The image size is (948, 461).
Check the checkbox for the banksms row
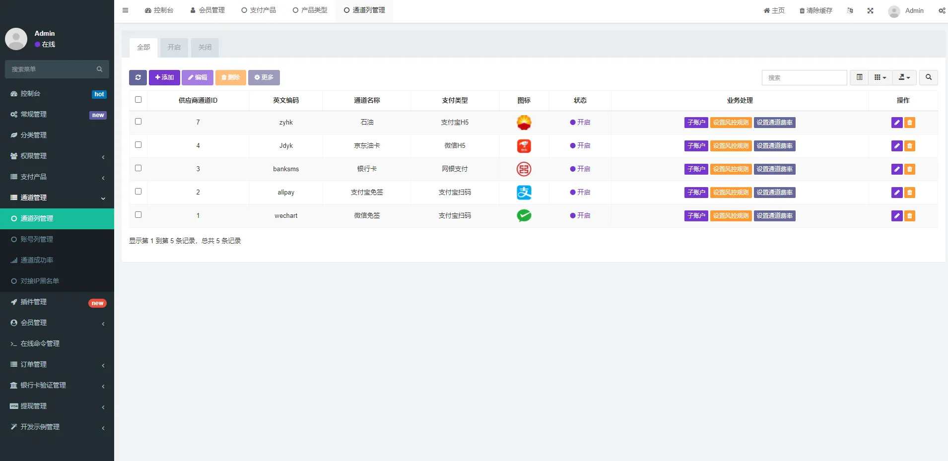pos(138,168)
